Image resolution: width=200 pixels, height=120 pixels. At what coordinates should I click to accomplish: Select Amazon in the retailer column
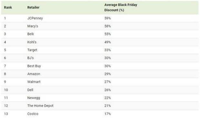pyautogui.click(x=34, y=74)
